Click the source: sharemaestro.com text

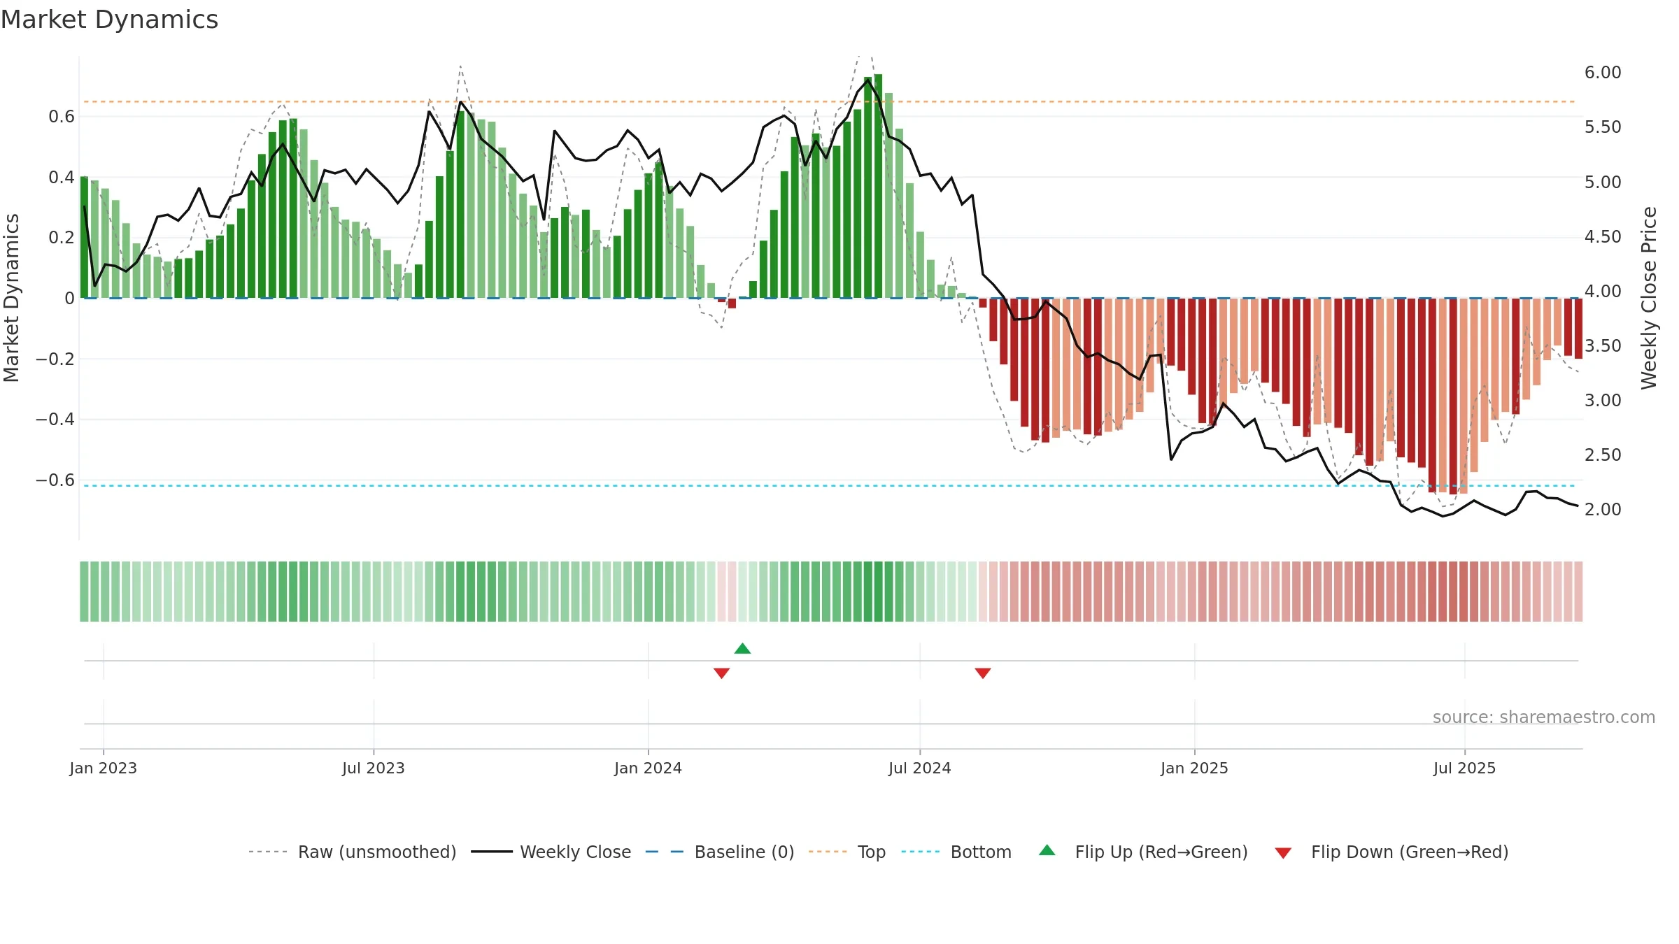pos(1544,717)
